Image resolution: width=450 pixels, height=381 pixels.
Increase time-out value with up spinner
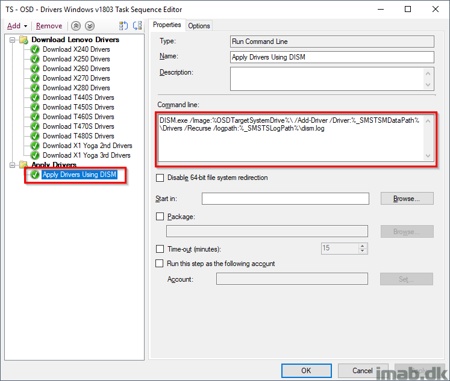click(x=363, y=246)
